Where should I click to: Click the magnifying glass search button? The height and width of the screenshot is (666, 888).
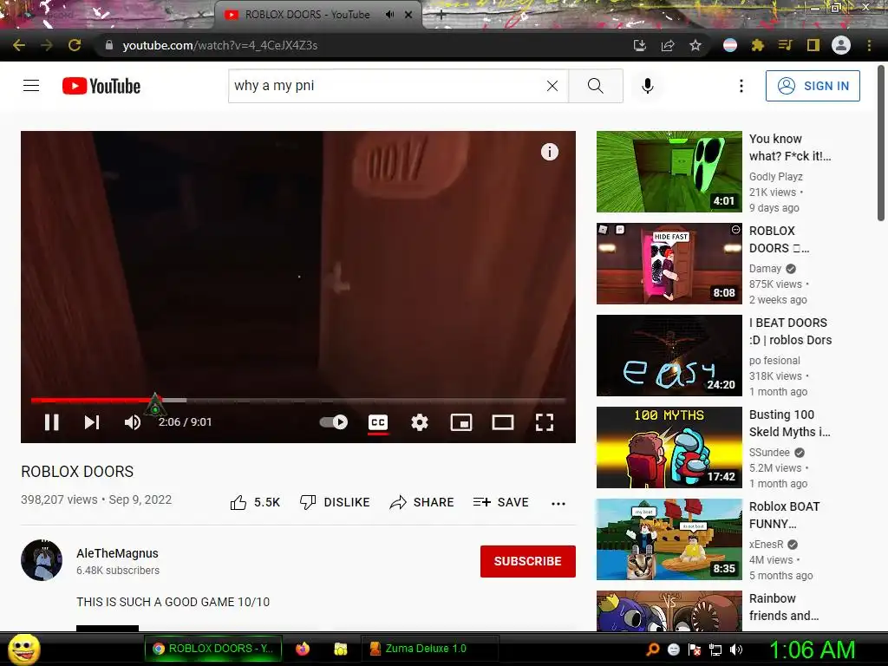pos(595,86)
